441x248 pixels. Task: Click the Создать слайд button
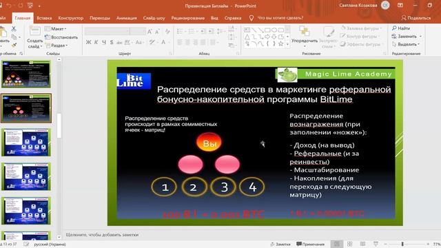35,37
